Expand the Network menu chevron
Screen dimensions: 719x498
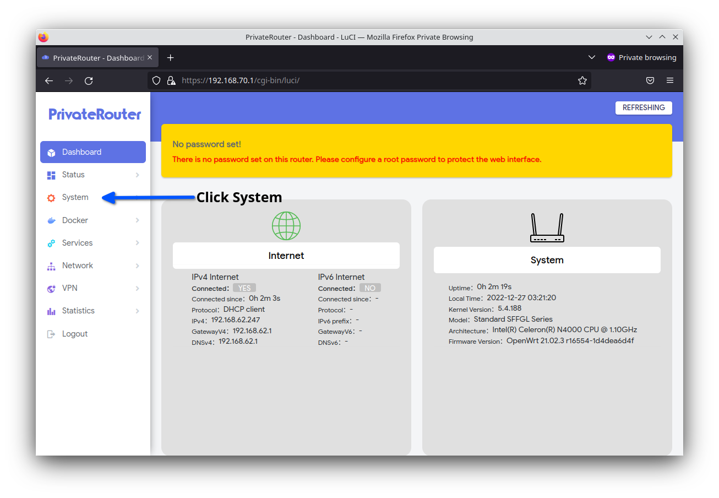pyautogui.click(x=137, y=266)
